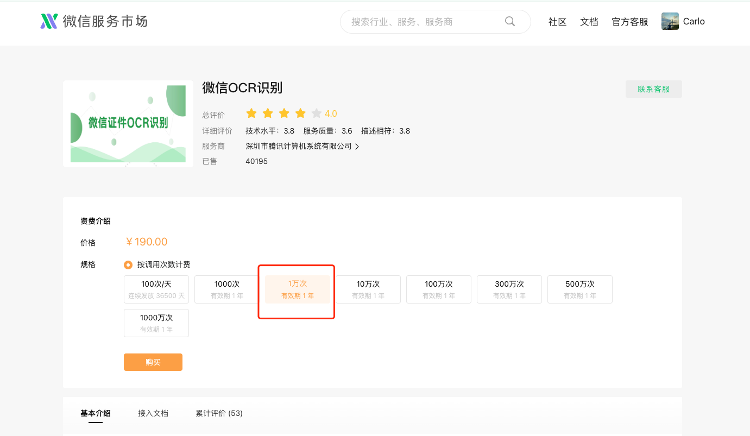This screenshot has width=750, height=436.
Task: Open the 社区 navigation link
Action: click(558, 22)
